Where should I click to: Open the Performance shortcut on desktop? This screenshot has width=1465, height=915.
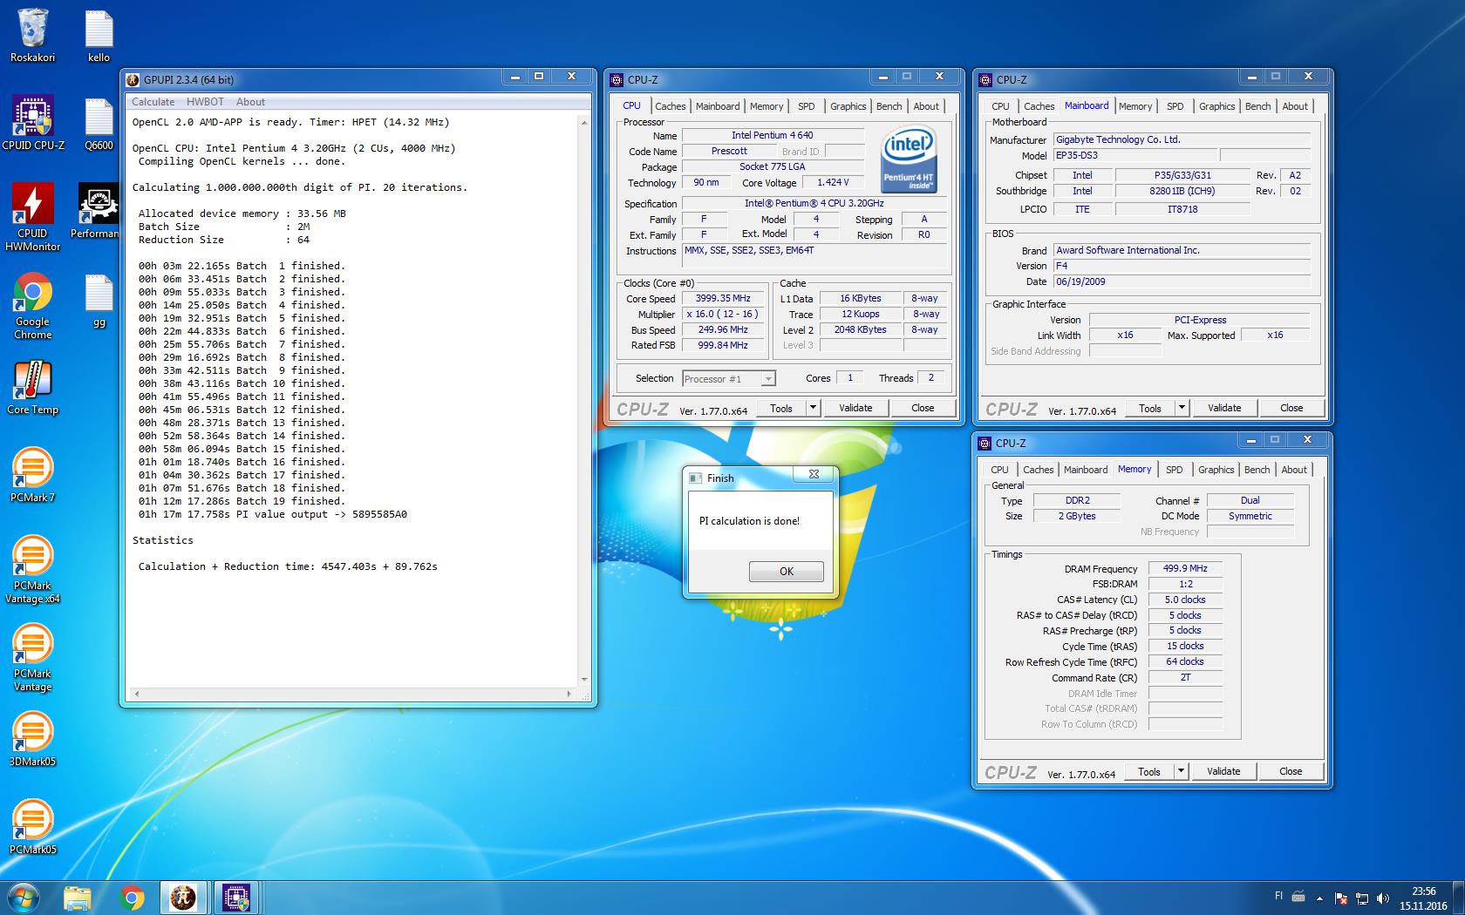click(97, 210)
